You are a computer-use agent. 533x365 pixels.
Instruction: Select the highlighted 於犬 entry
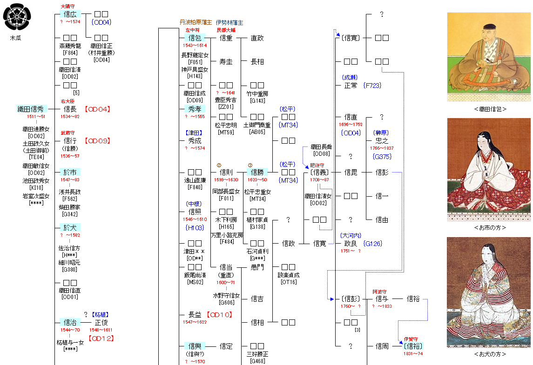point(70,227)
